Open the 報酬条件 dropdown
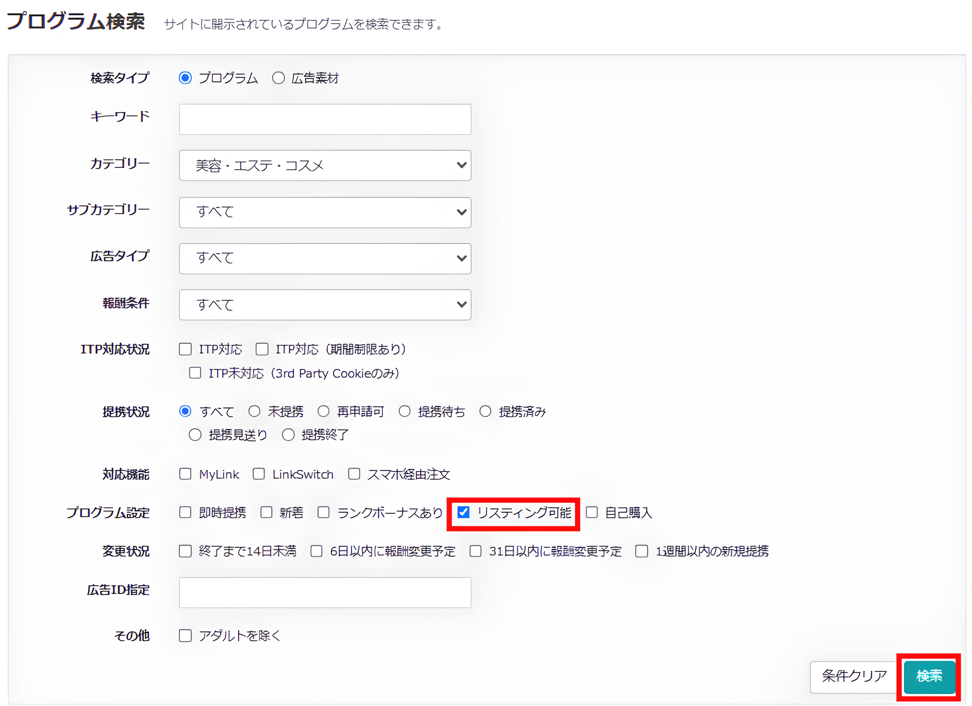Image resolution: width=972 pixels, height=706 pixels. point(325,305)
